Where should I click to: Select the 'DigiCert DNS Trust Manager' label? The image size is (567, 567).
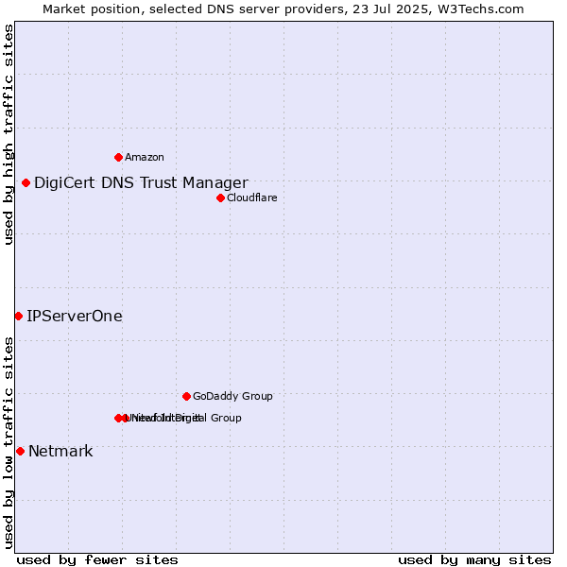141,183
